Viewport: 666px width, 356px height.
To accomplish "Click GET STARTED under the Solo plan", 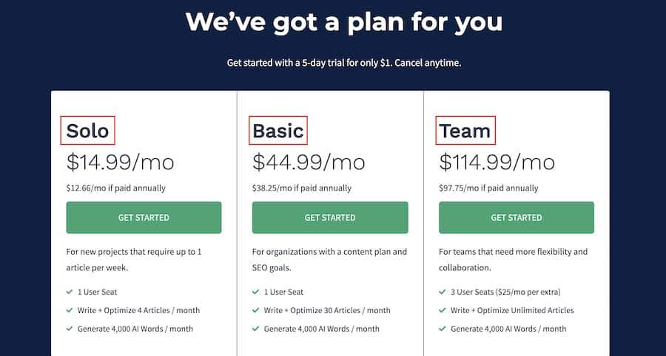I will click(144, 217).
